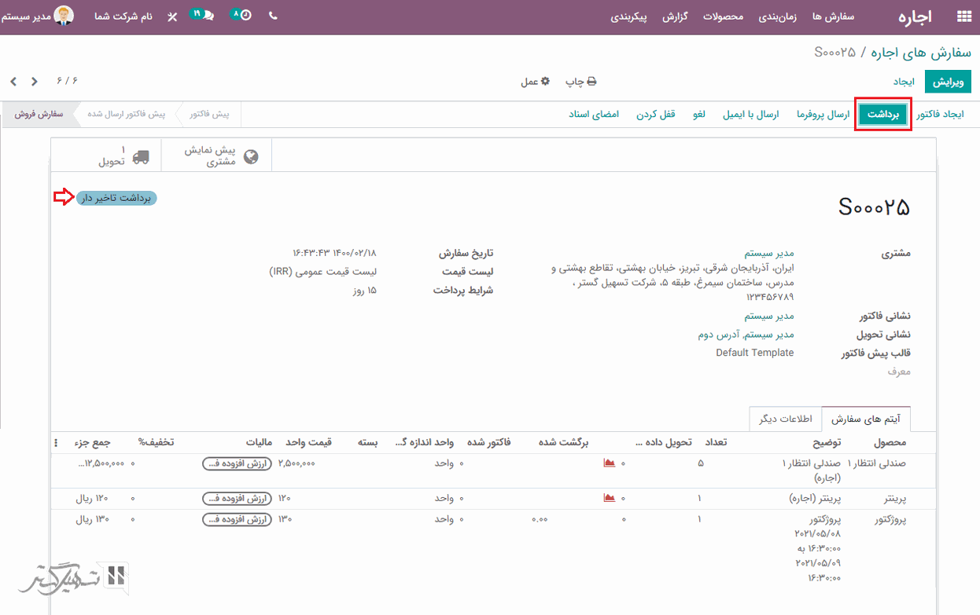Click the ویرایش edit button
Viewport: 980px width, 615px height.
pyautogui.click(x=948, y=82)
